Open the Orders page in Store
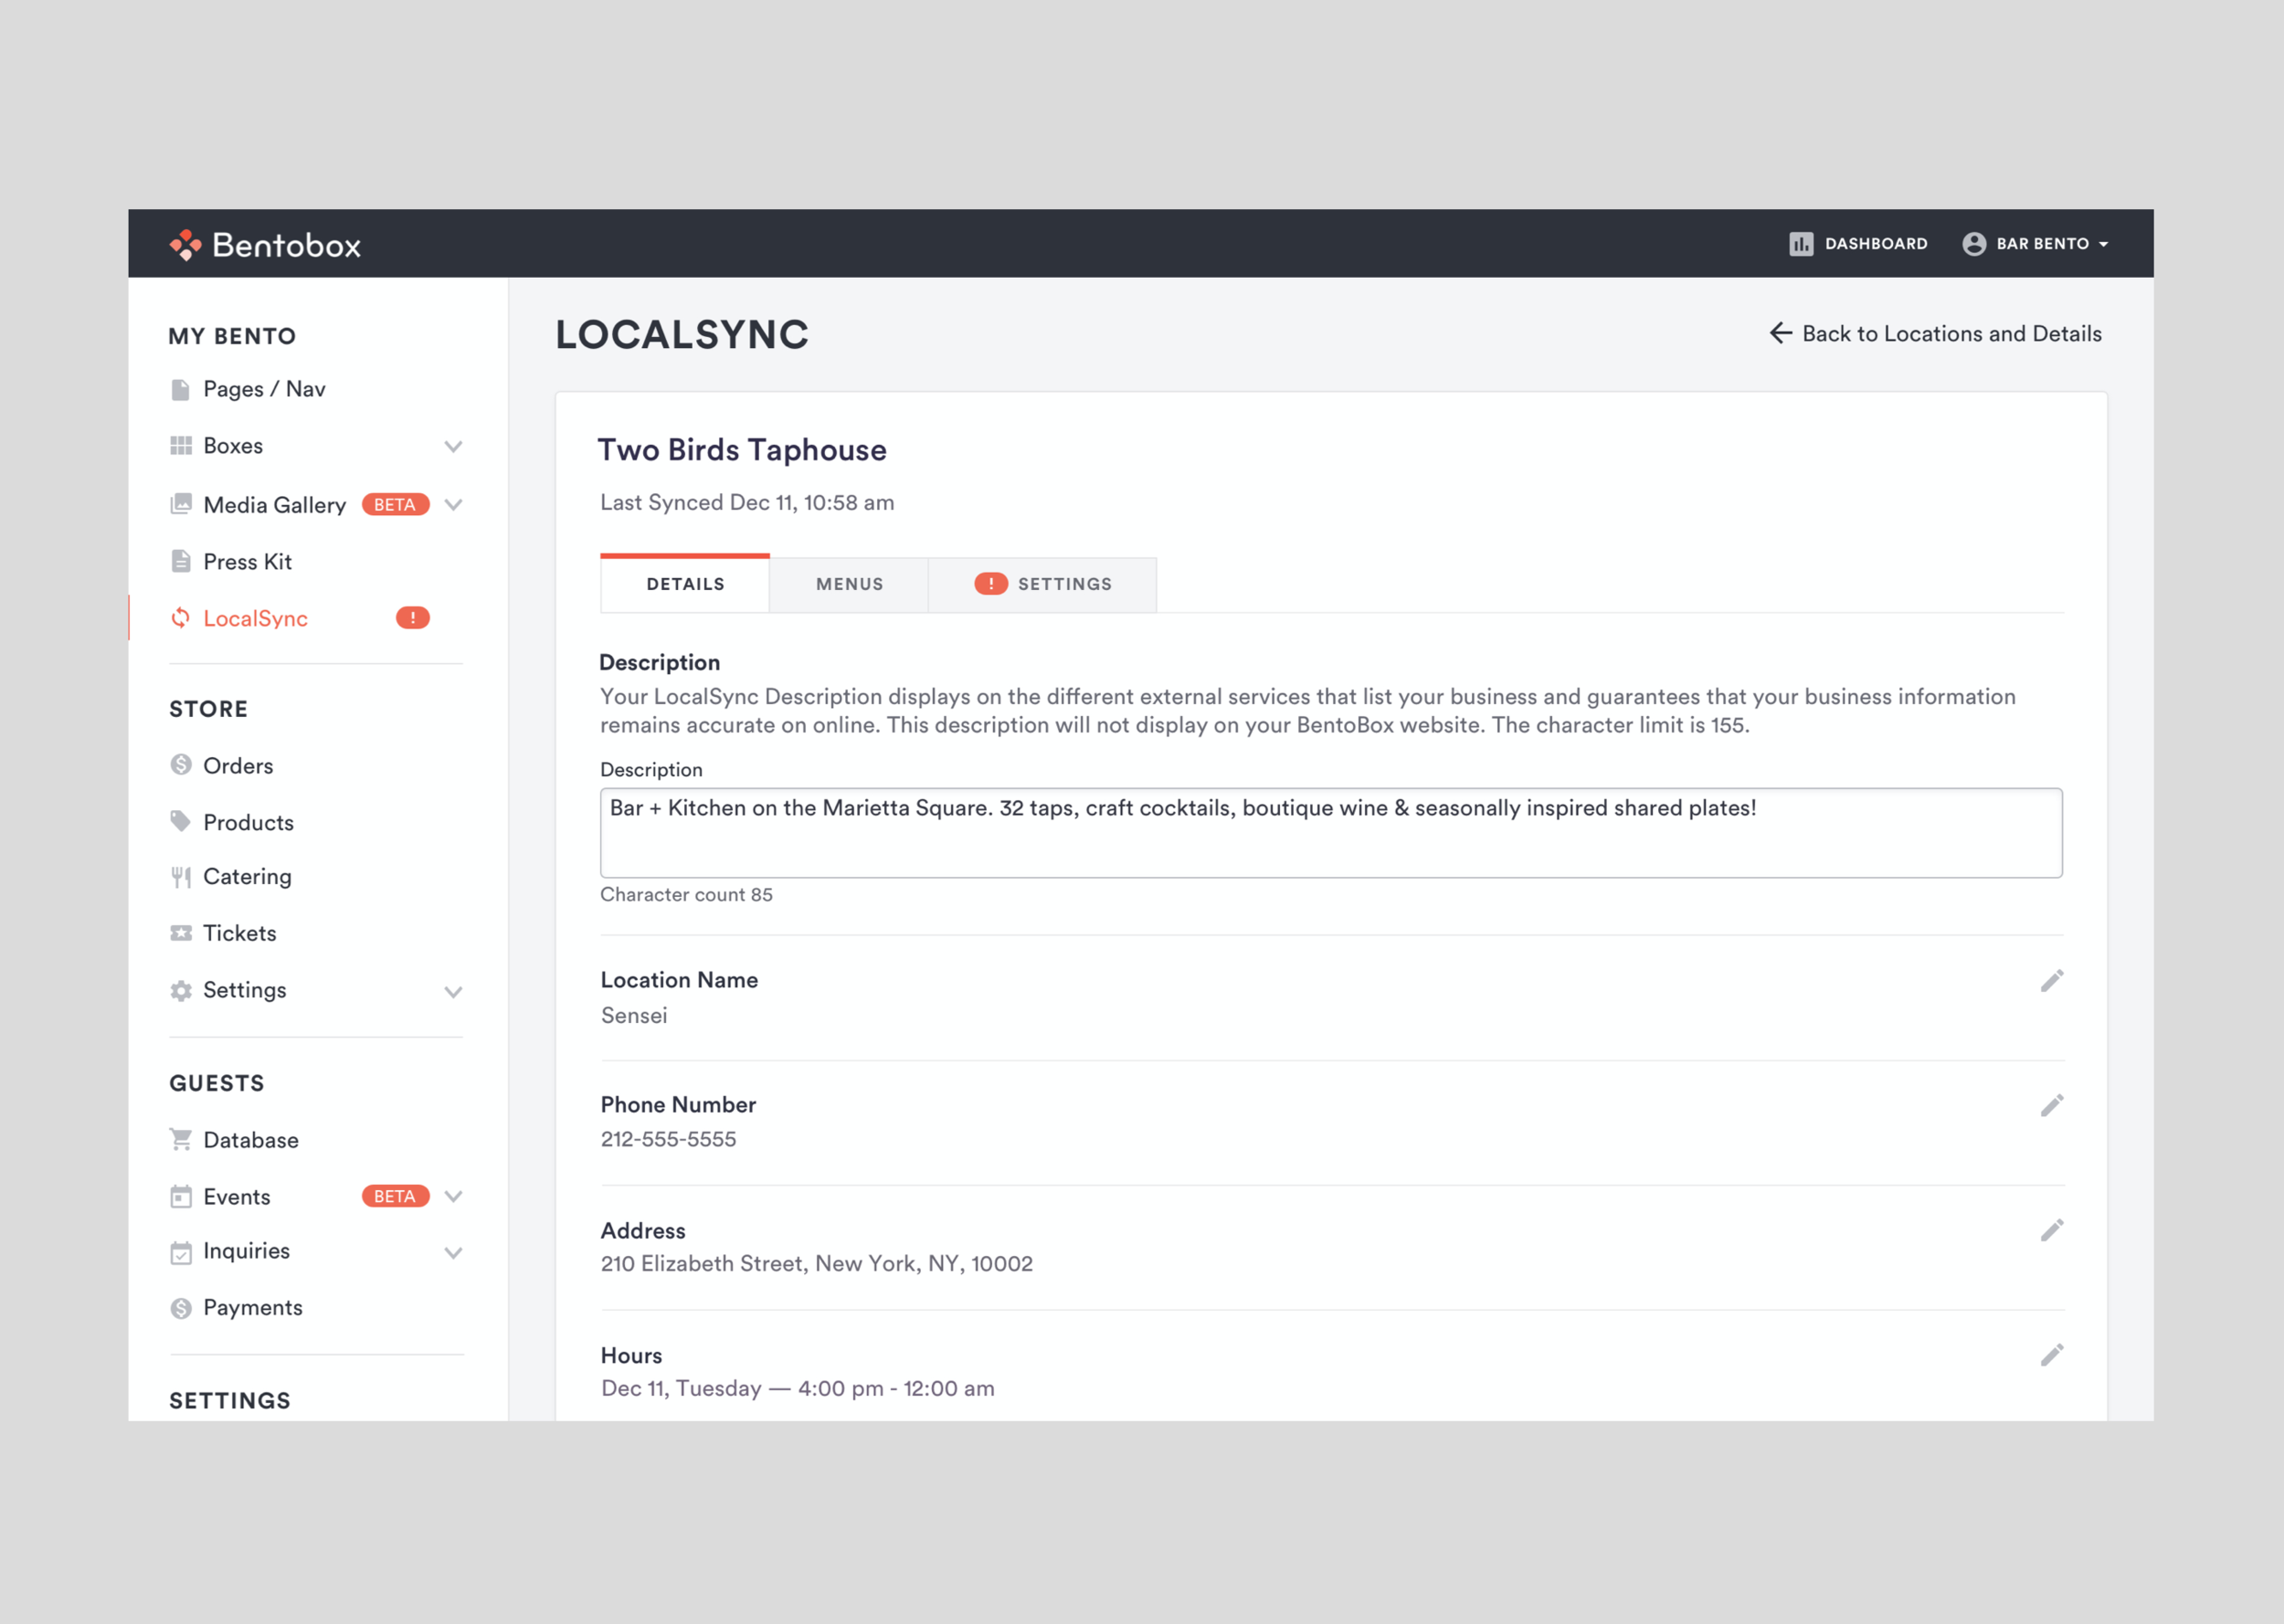 pyautogui.click(x=238, y=766)
